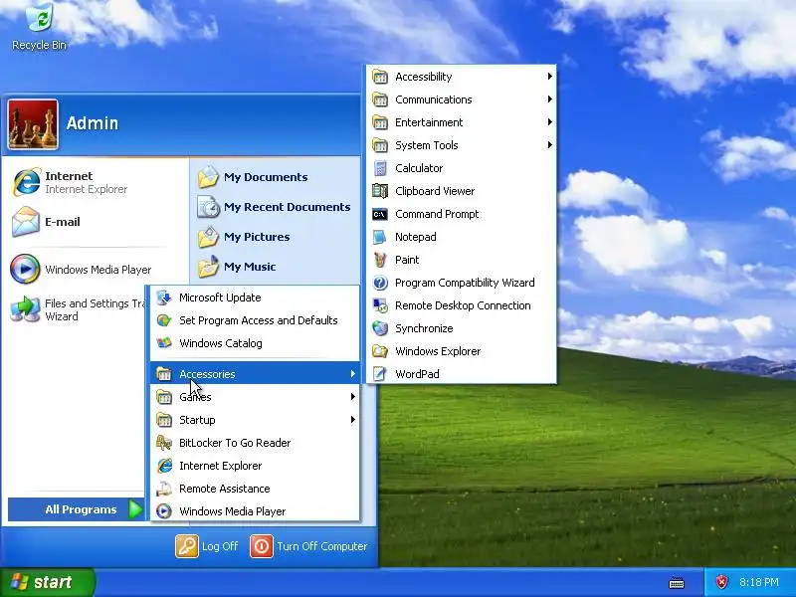Screen dimensions: 796x597
Task: Select the System Tools menu entry
Action: tap(462, 145)
